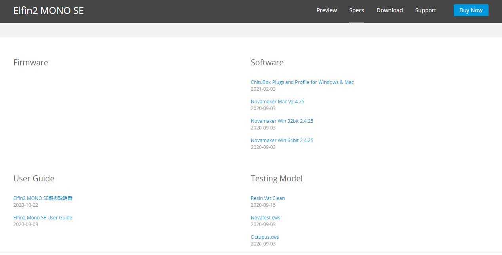This screenshot has height=255, width=502.
Task: Open the Elfin2 Mono SE User Guide link
Action: (x=43, y=218)
